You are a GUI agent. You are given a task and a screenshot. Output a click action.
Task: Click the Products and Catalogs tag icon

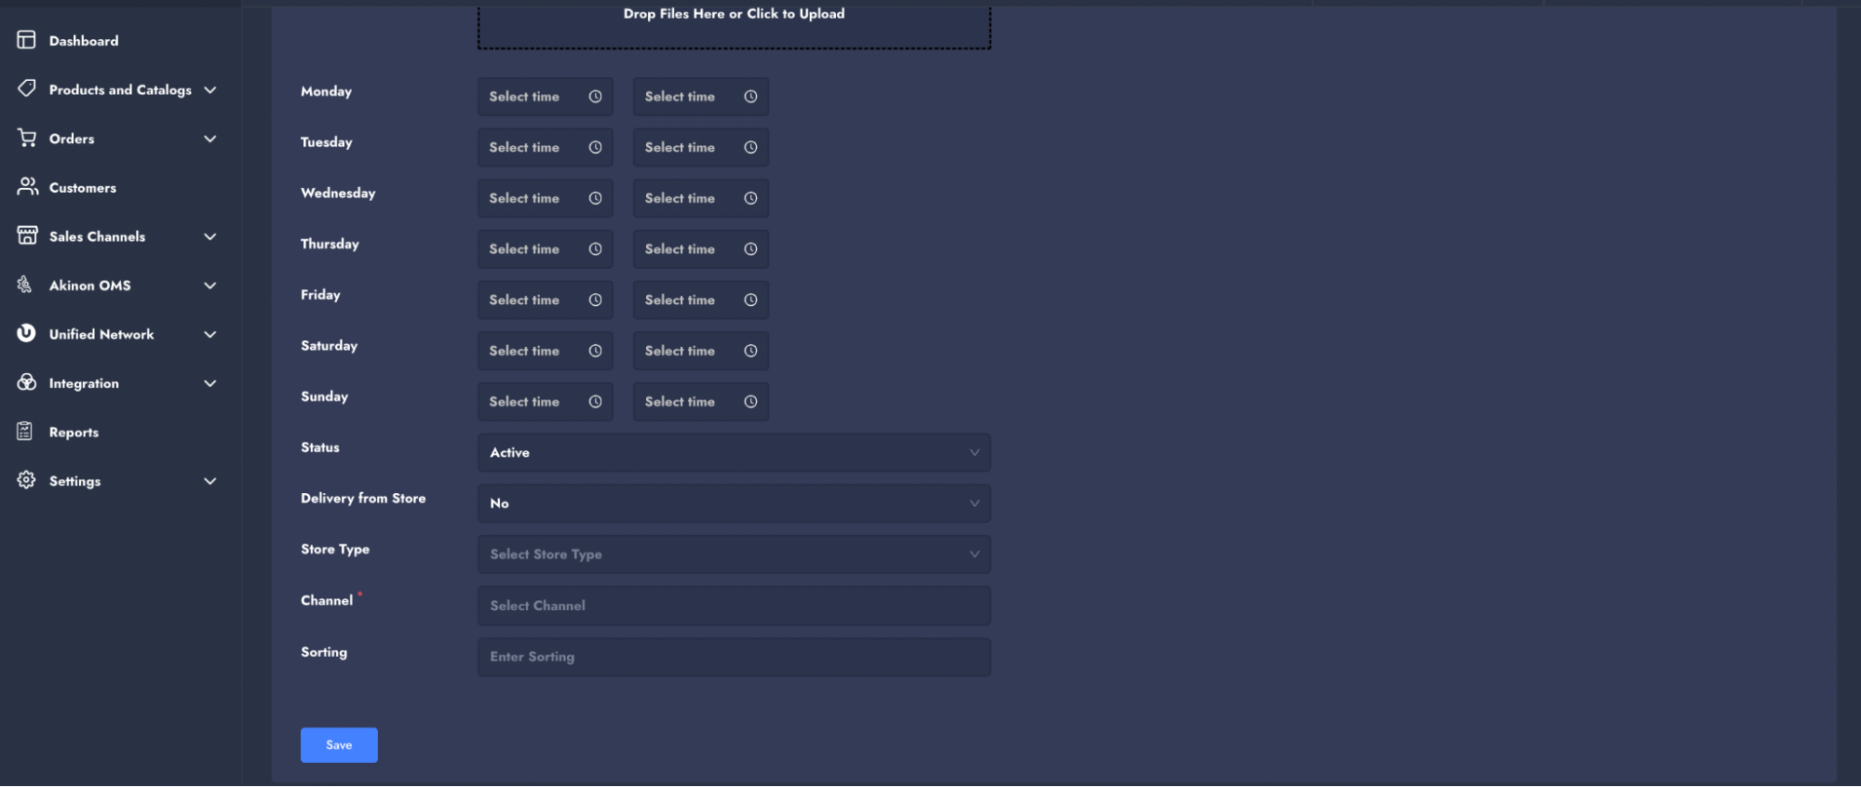click(x=26, y=88)
